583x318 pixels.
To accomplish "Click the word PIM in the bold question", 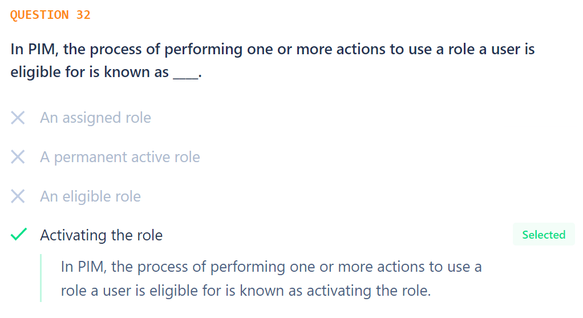I will (x=43, y=50).
